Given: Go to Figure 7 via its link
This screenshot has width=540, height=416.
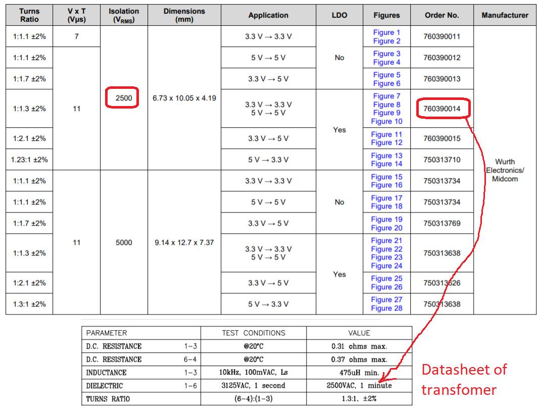Looking at the screenshot, I should click(x=386, y=96).
